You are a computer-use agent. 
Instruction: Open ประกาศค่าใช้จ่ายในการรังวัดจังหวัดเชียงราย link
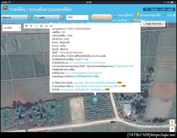pos(95,83)
